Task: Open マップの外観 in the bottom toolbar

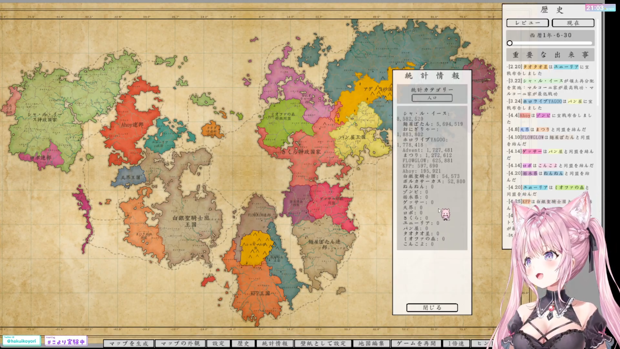Action: pyautogui.click(x=180, y=343)
